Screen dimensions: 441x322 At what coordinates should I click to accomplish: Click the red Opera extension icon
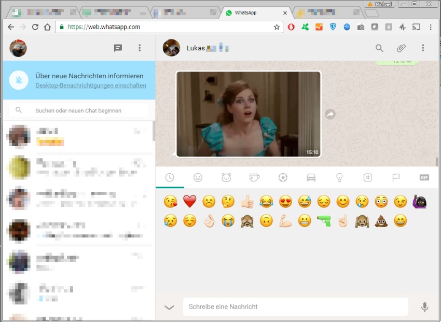pos(291,27)
